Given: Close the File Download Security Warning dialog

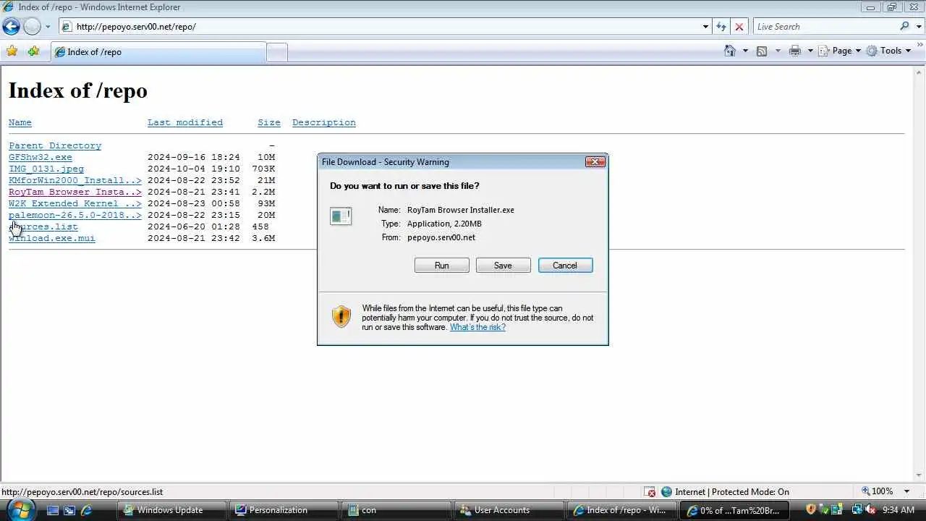Looking at the screenshot, I should tap(595, 161).
